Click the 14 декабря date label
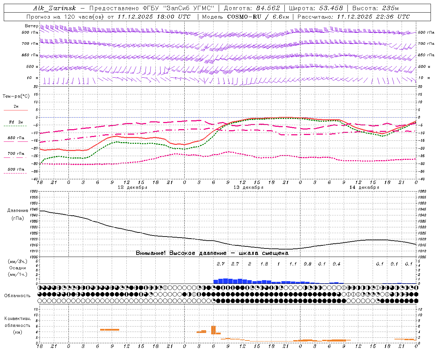Viewport: 436px width, 349px height. click(364, 187)
